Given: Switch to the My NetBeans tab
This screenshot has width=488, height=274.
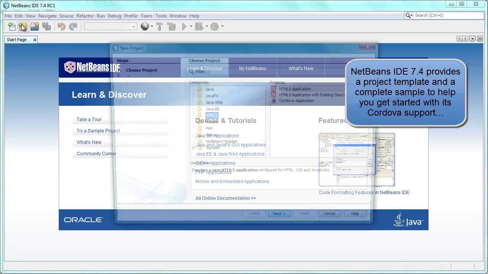Looking at the screenshot, I should 252,68.
